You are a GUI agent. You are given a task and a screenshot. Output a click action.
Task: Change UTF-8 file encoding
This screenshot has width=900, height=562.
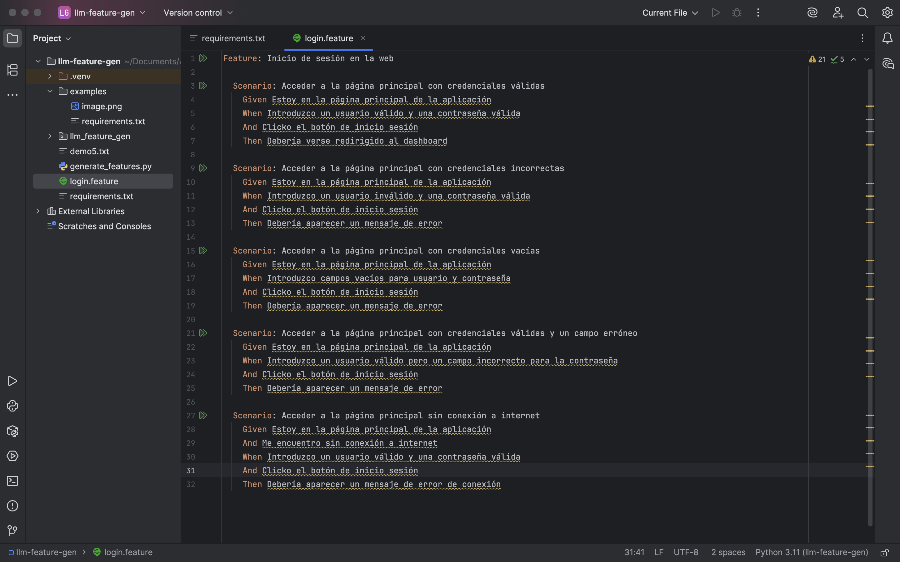point(686,552)
